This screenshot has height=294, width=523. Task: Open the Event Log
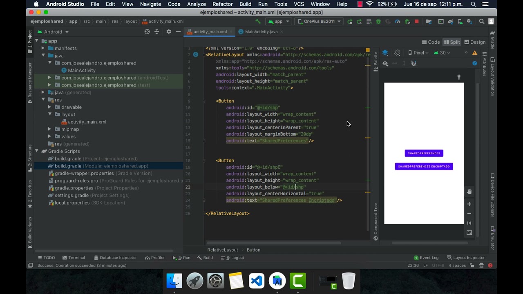click(426, 258)
